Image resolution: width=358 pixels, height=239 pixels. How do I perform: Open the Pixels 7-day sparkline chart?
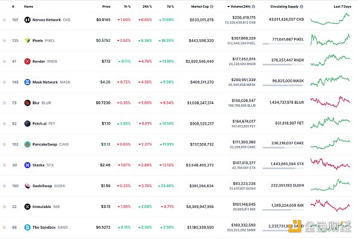(332, 41)
